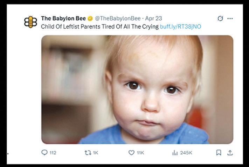Click the tweet headline about leftist parents
The height and width of the screenshot is (167, 249).
[x=100, y=27]
